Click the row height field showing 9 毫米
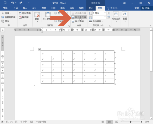This screenshot has width=153, height=124. tap(98, 13)
